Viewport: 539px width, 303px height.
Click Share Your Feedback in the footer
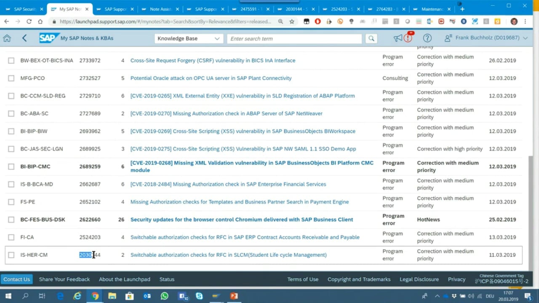[x=64, y=279]
